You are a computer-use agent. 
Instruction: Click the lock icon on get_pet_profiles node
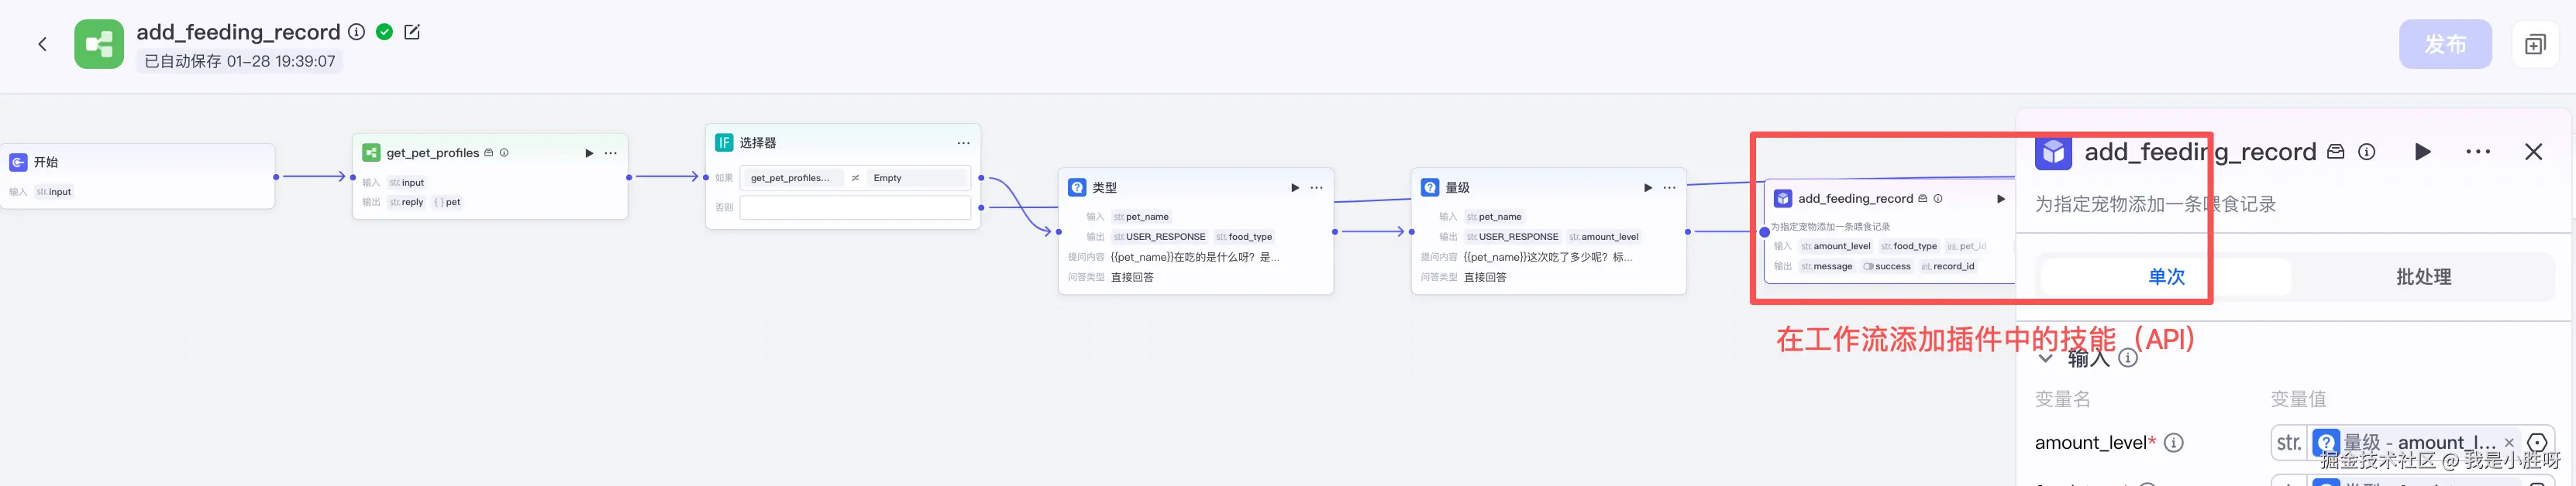489,152
